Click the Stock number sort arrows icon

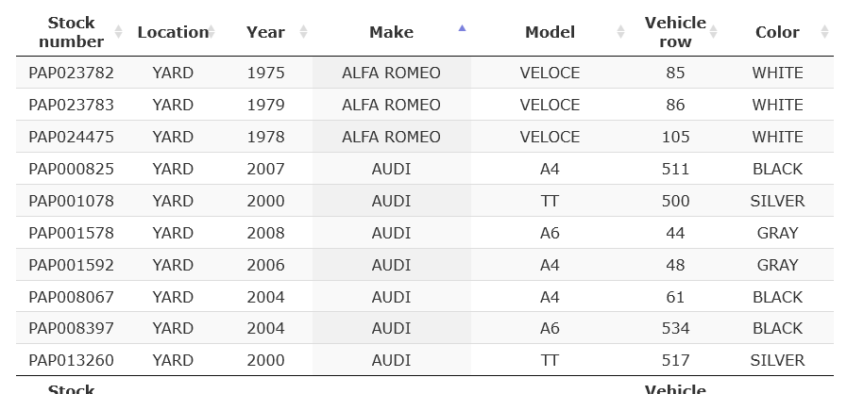(118, 32)
